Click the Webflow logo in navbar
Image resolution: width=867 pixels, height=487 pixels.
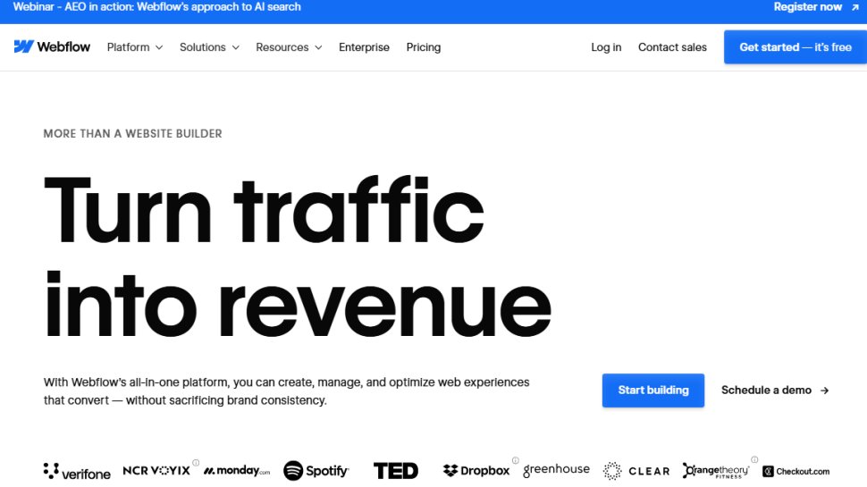pos(52,47)
